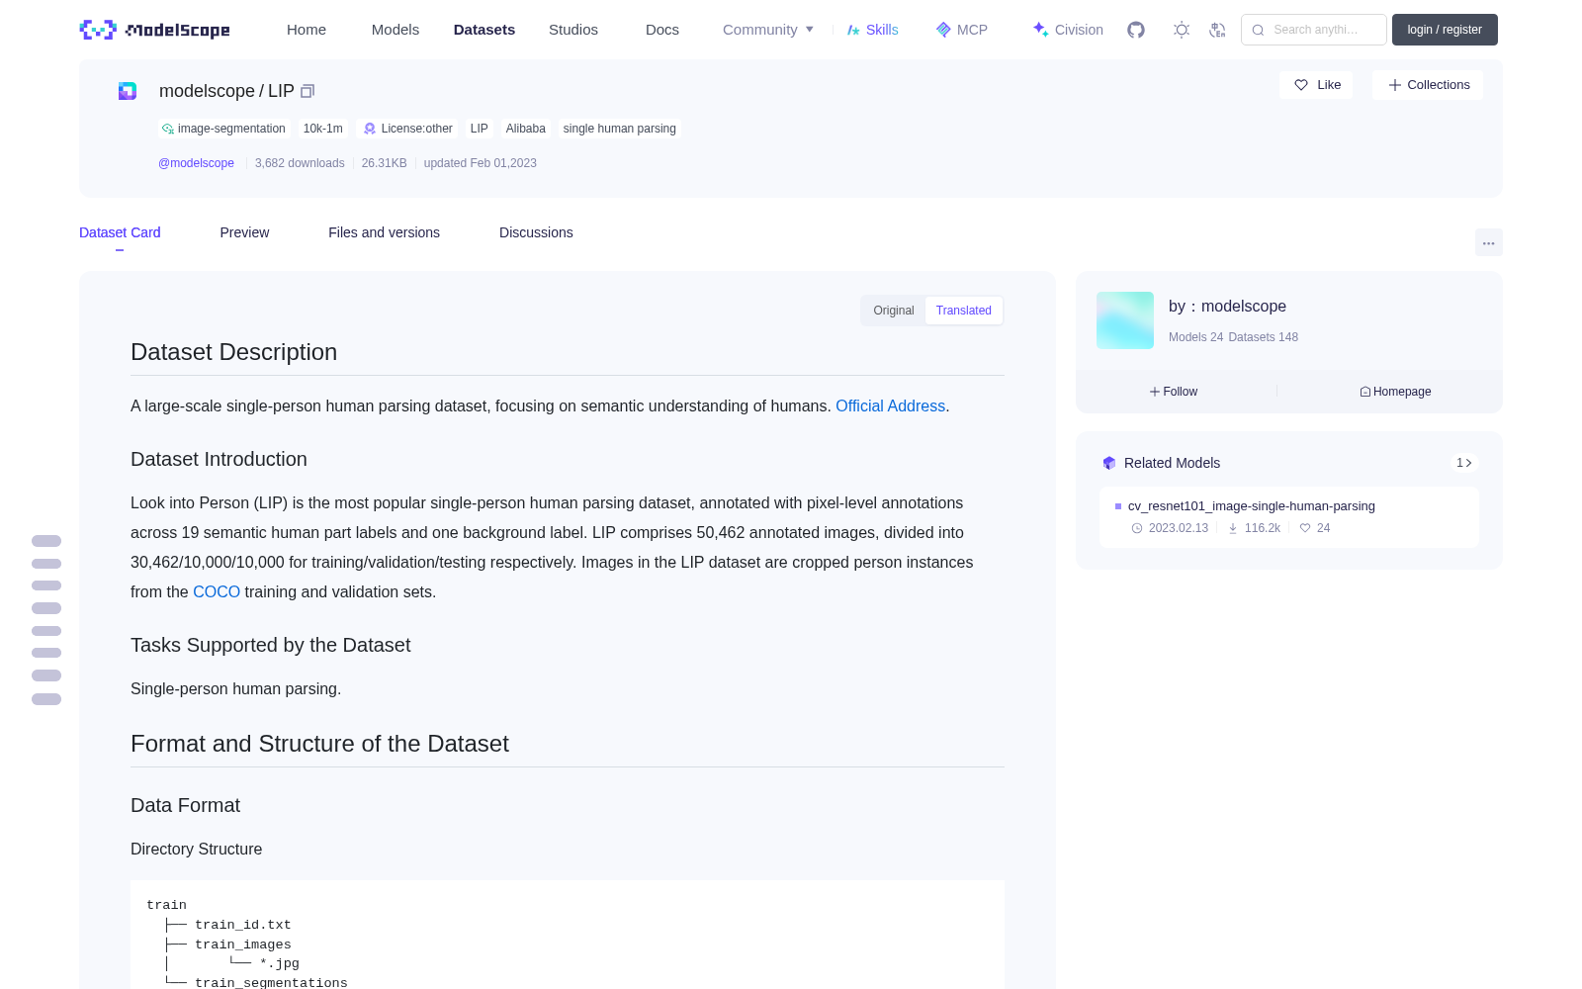Open cv_resnet101_image-single-human-parsing model
This screenshot has height=989, width=1582.
tap(1252, 506)
